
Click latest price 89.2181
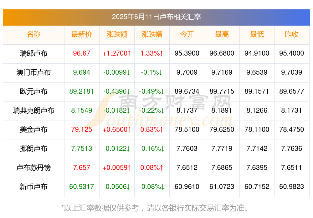[x=81, y=92]
